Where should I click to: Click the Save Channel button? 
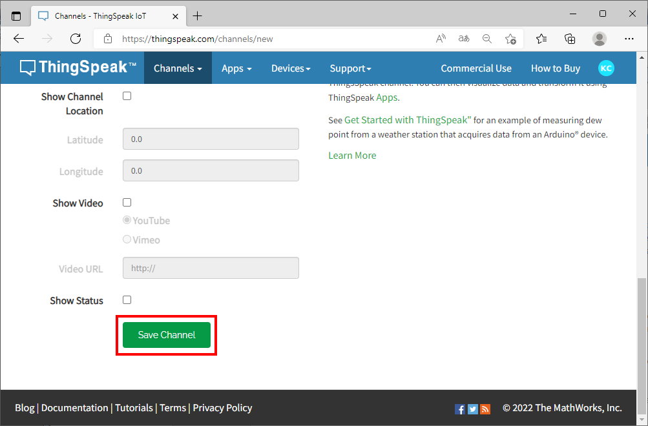[167, 335]
